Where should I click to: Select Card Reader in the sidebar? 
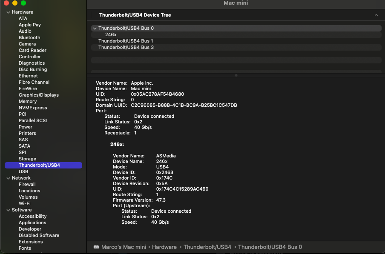coord(32,50)
